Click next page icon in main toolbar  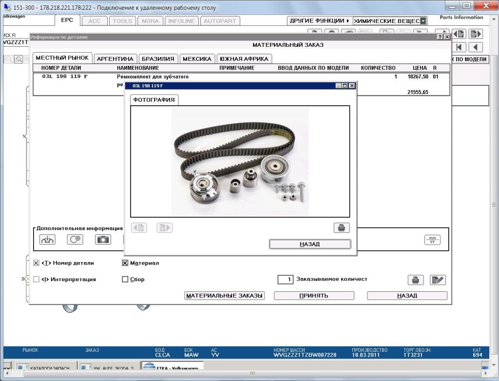pyautogui.click(x=476, y=34)
